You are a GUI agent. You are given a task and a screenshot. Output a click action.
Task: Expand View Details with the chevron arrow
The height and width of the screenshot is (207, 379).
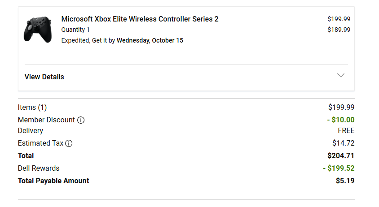click(x=341, y=75)
